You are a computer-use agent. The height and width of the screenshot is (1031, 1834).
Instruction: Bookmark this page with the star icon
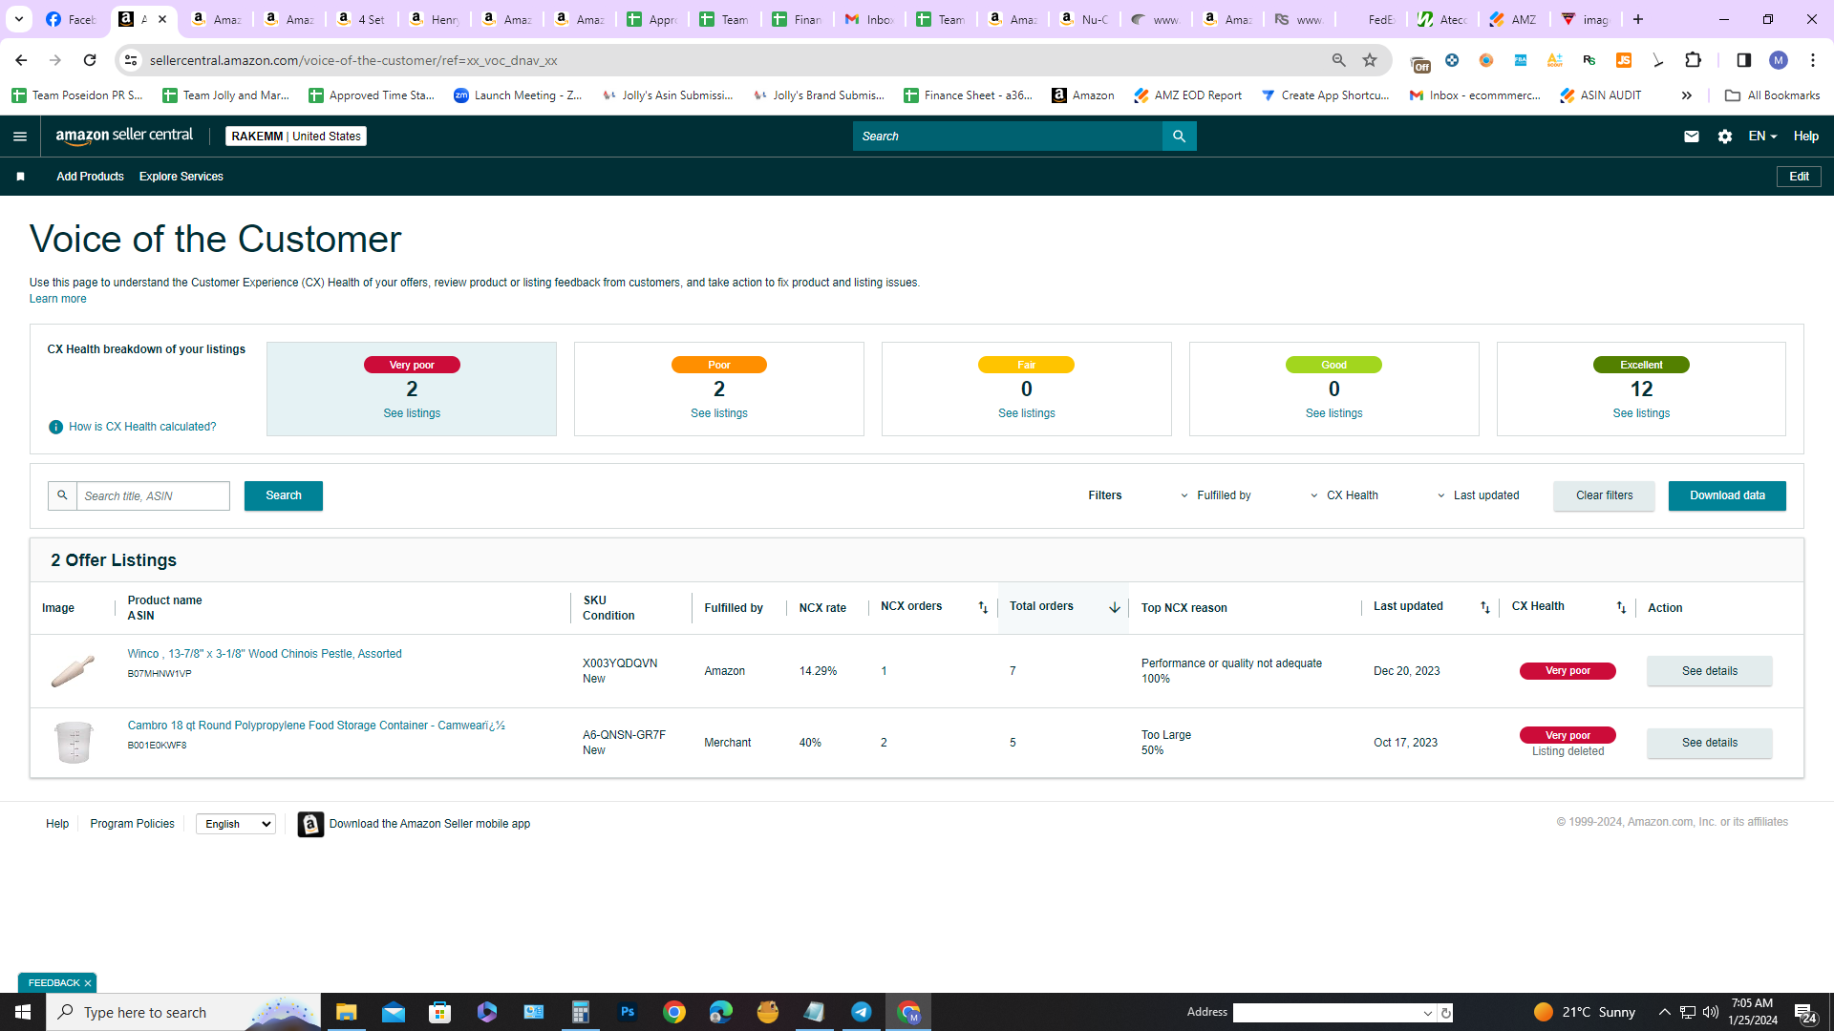[1369, 60]
